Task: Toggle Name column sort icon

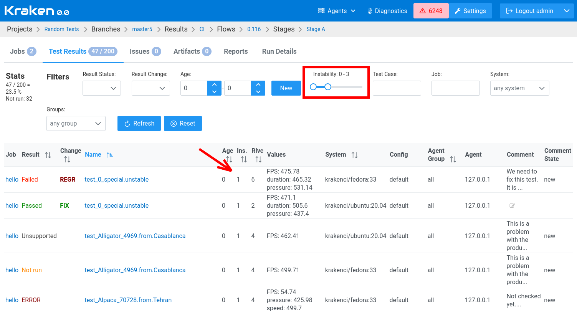Action: (x=110, y=155)
